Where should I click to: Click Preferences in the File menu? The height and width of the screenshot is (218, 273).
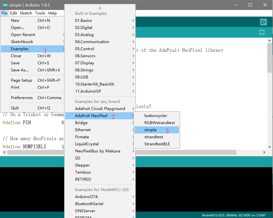(22, 98)
